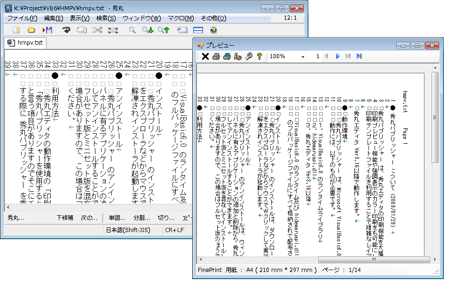Image resolution: width=455 pixels, height=295 pixels.
Task: Open the ファイル(F) menu
Action: [22, 18]
